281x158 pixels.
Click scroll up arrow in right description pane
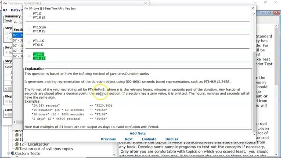[x=276, y=26]
